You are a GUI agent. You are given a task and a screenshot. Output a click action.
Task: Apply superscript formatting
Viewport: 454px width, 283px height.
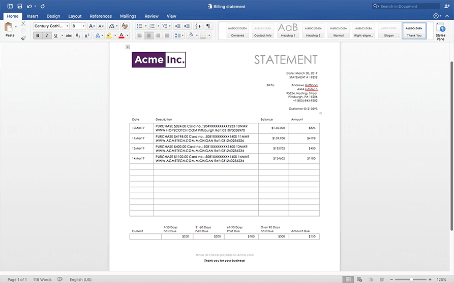click(x=87, y=36)
